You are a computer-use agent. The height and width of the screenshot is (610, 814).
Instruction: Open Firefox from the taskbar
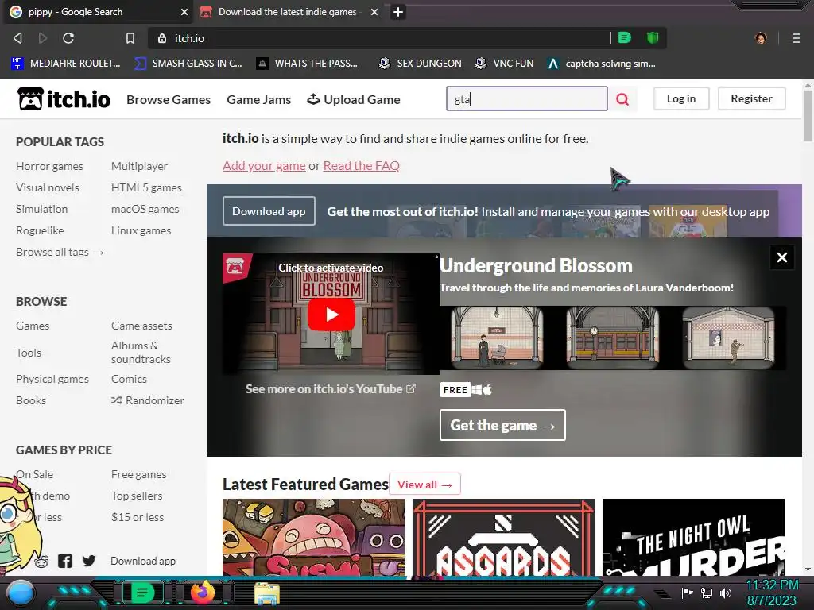click(x=203, y=592)
